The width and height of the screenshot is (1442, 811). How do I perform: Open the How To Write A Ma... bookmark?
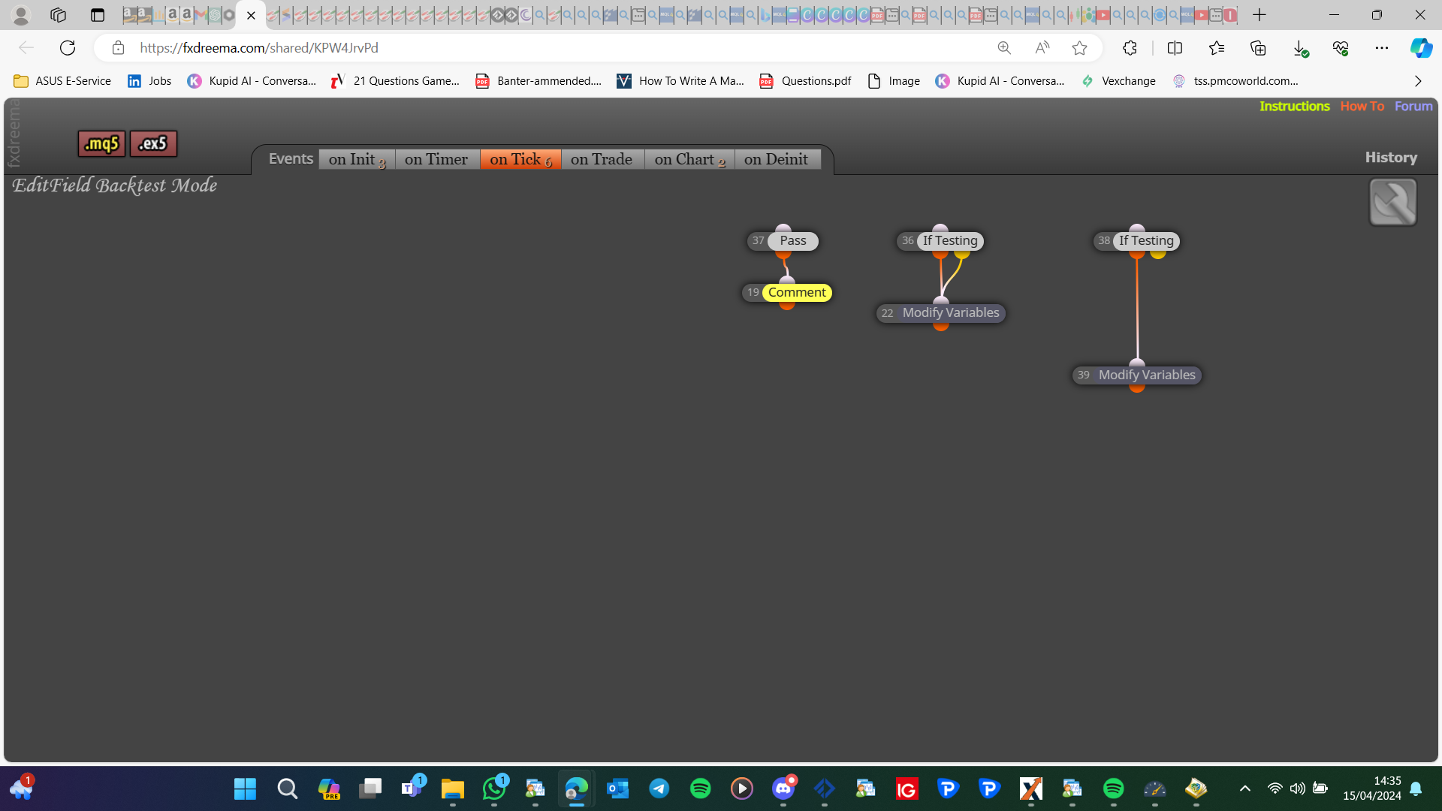(680, 81)
